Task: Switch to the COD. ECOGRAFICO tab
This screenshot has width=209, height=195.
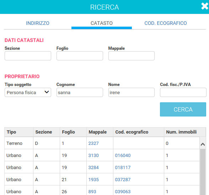Action: [x=166, y=23]
